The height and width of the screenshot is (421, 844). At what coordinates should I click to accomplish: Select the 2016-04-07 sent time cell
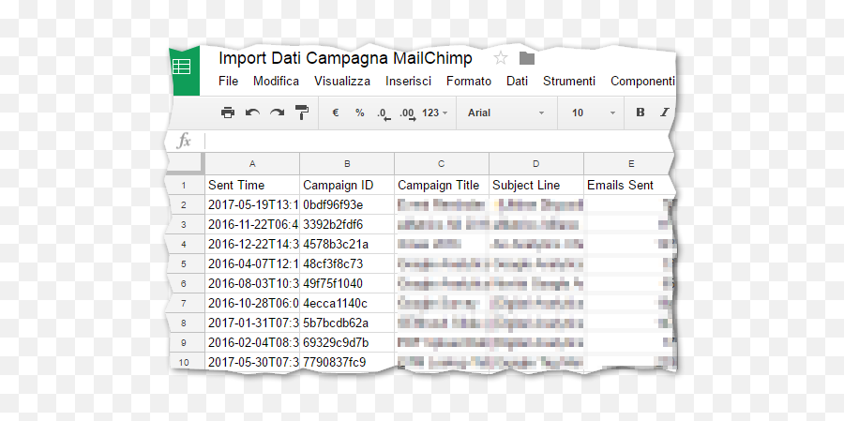click(x=252, y=263)
